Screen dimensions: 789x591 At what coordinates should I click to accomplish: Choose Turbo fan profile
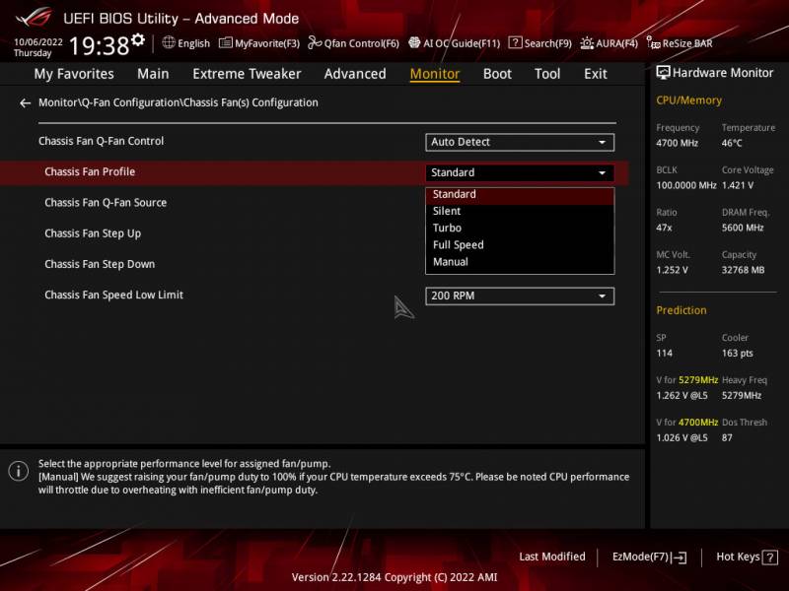(x=520, y=229)
